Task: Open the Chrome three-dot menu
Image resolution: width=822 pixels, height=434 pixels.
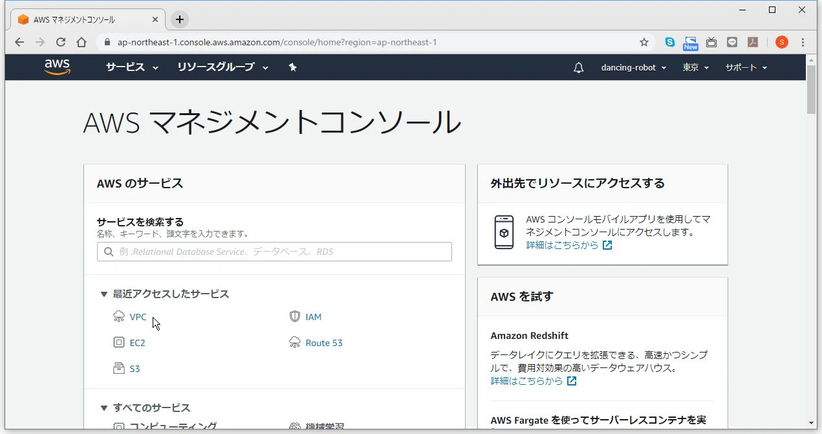Action: pos(803,42)
